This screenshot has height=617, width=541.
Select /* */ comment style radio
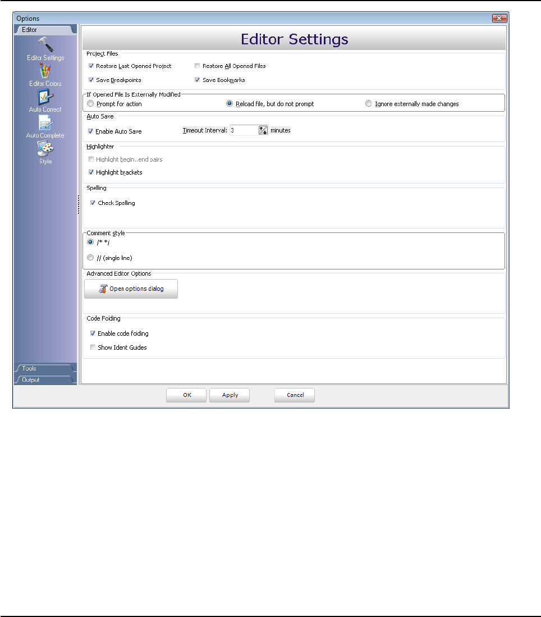(x=90, y=242)
